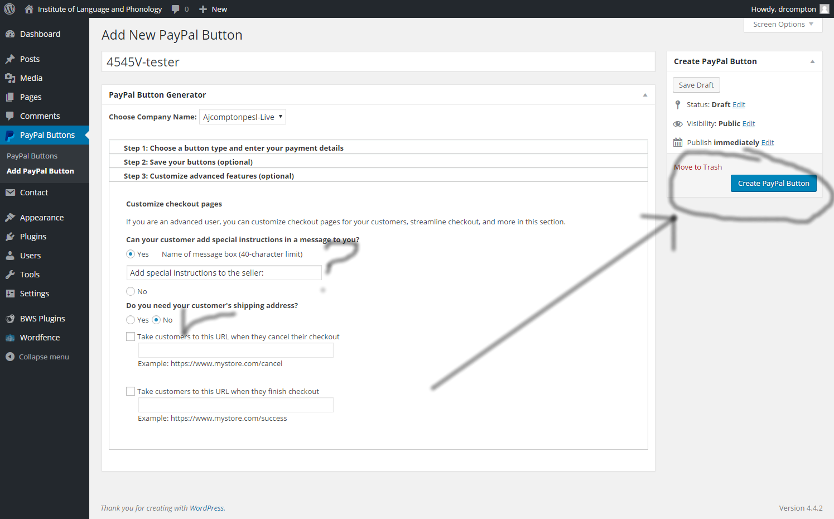Click the Media icon in sidebar
The width and height of the screenshot is (834, 519).
click(10, 78)
